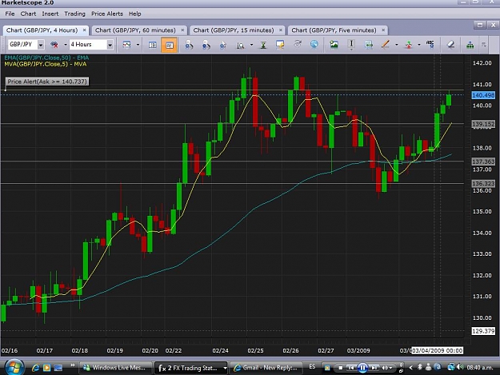The height and width of the screenshot is (375, 500).
Task: Close the GBP/JPY 60 minutes chart tab
Action: pyautogui.click(x=182, y=30)
